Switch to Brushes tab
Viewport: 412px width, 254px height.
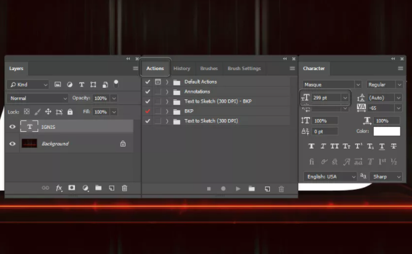[209, 69]
